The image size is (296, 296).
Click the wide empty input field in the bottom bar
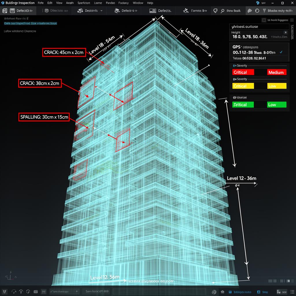(160, 292)
